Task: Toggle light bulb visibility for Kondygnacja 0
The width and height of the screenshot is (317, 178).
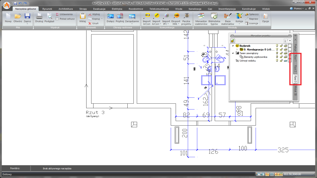Action: (x=277, y=49)
